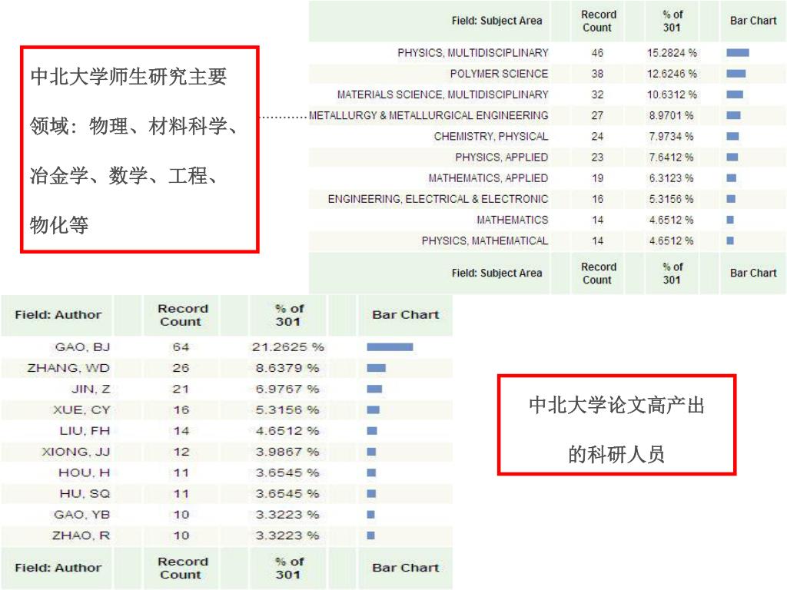This screenshot has width=787, height=590.
Task: Click bottom Field: Subject Area footer header
Action: coord(497,273)
